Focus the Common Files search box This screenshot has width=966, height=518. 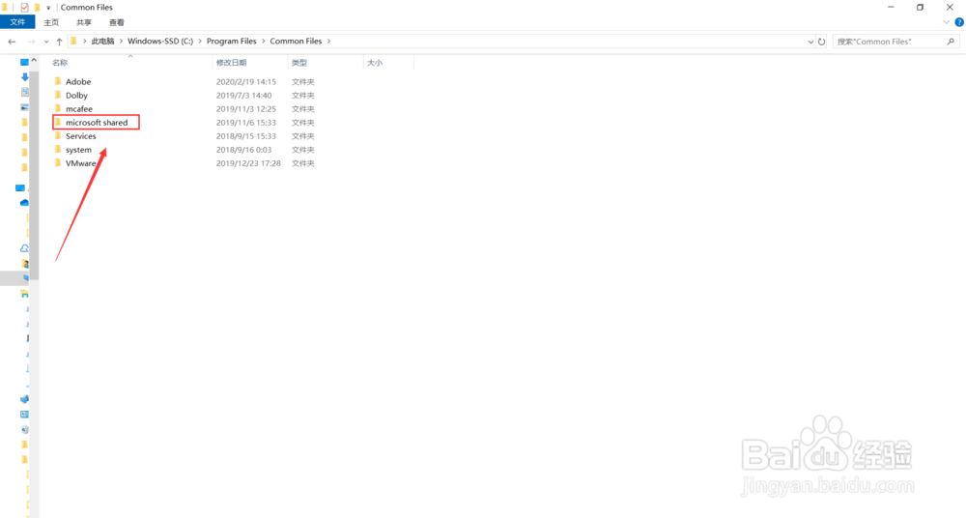pyautogui.click(x=895, y=42)
